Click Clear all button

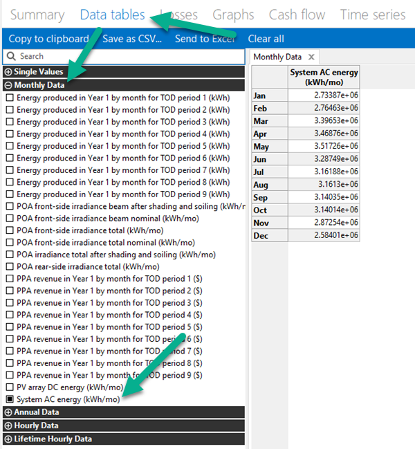266,39
